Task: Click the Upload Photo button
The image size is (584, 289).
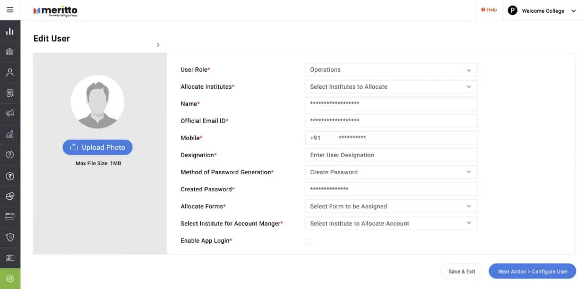Action: pyautogui.click(x=98, y=147)
